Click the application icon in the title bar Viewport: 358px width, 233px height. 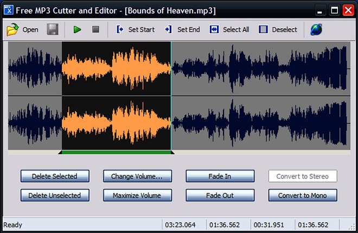[9, 10]
